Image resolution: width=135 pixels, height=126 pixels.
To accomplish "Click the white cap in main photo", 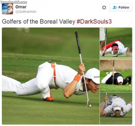I will click(93, 75).
